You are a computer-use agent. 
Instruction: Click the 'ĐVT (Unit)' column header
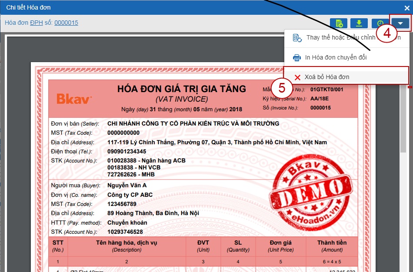click(203, 246)
